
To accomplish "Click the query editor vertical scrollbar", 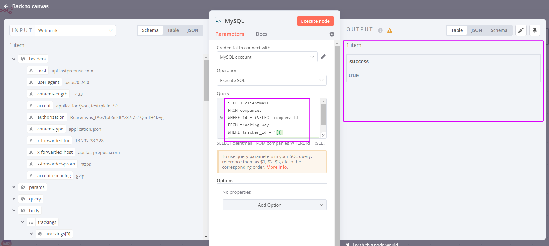I will coord(323,114).
